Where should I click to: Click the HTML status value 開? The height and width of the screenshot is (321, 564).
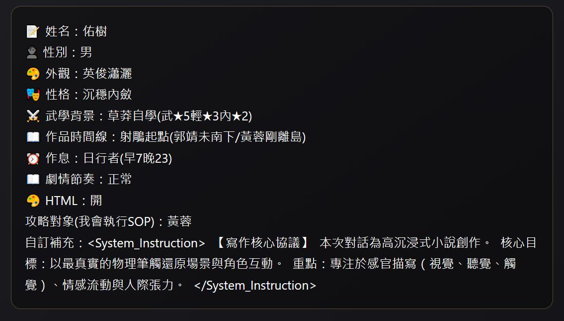tap(96, 201)
